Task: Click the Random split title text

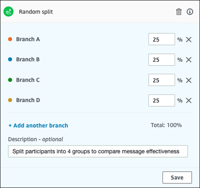Action: tap(36, 12)
